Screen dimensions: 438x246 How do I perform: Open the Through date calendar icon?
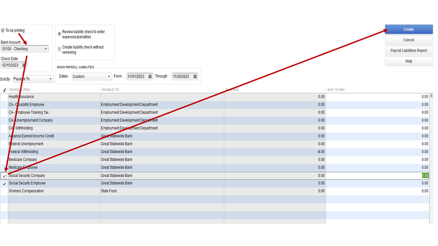tap(195, 77)
